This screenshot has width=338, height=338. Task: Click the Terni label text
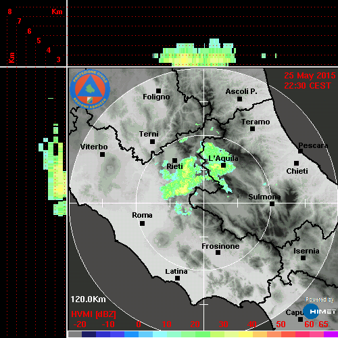point(149,134)
